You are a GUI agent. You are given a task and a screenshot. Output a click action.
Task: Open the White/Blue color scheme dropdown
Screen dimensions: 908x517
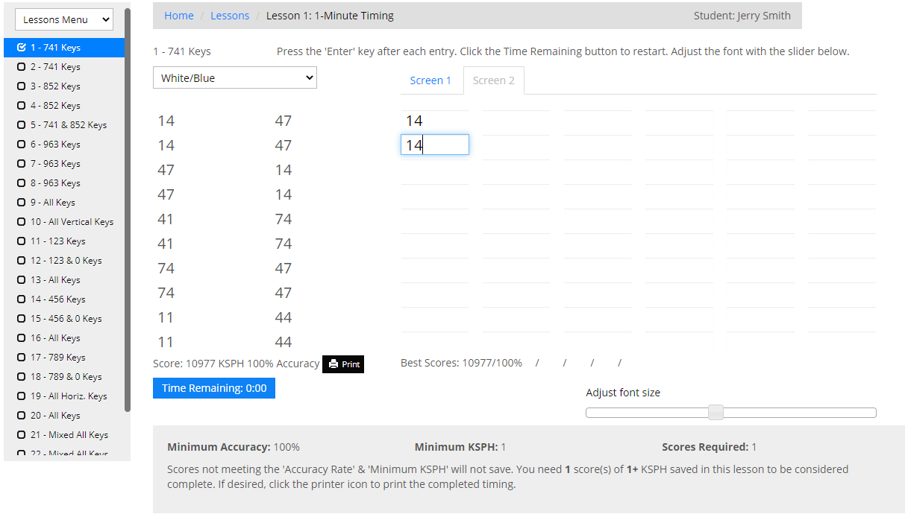pyautogui.click(x=235, y=78)
